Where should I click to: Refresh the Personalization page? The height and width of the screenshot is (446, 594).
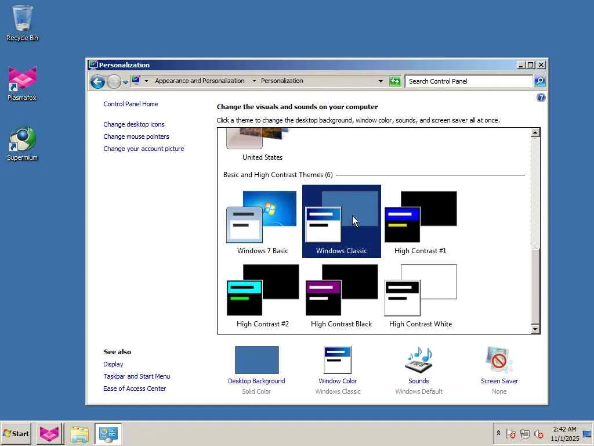click(394, 81)
